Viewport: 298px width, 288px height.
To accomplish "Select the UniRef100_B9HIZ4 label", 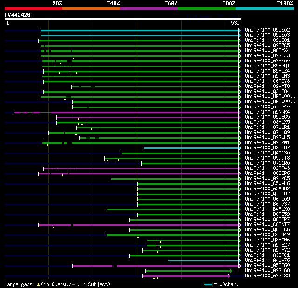I will (267, 71).
